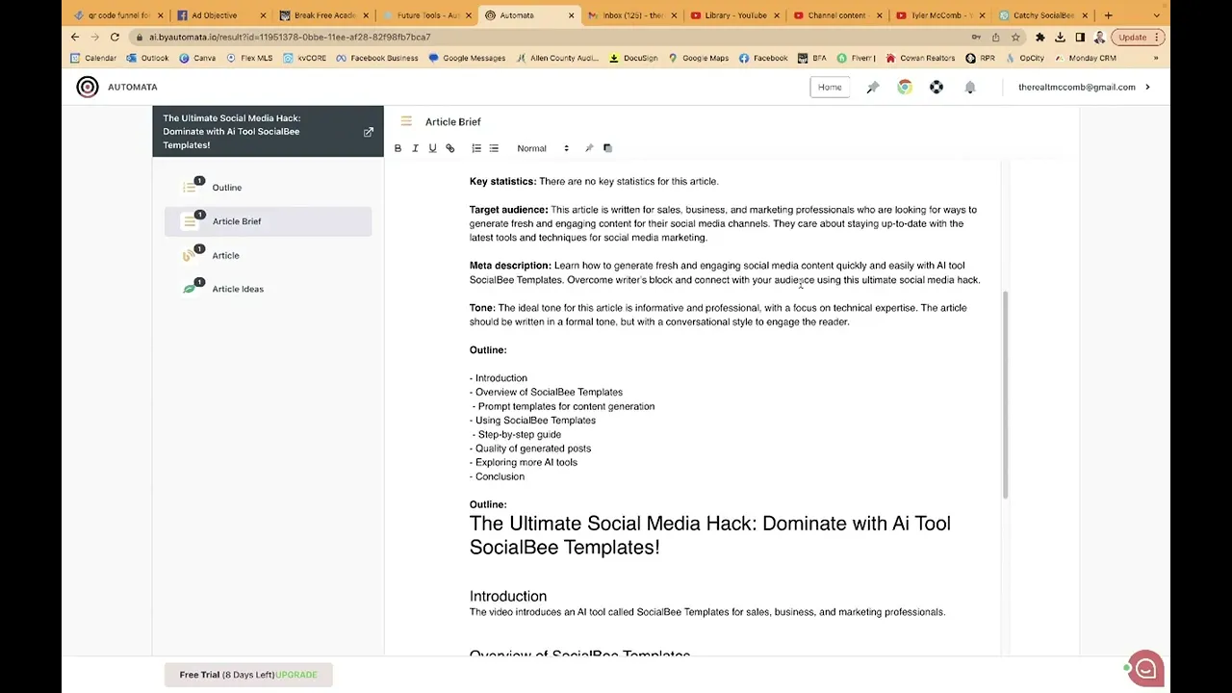Select Outline in the sidebar

tap(268, 188)
